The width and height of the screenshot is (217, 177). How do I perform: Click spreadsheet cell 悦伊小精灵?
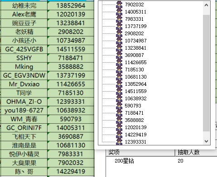24,154
